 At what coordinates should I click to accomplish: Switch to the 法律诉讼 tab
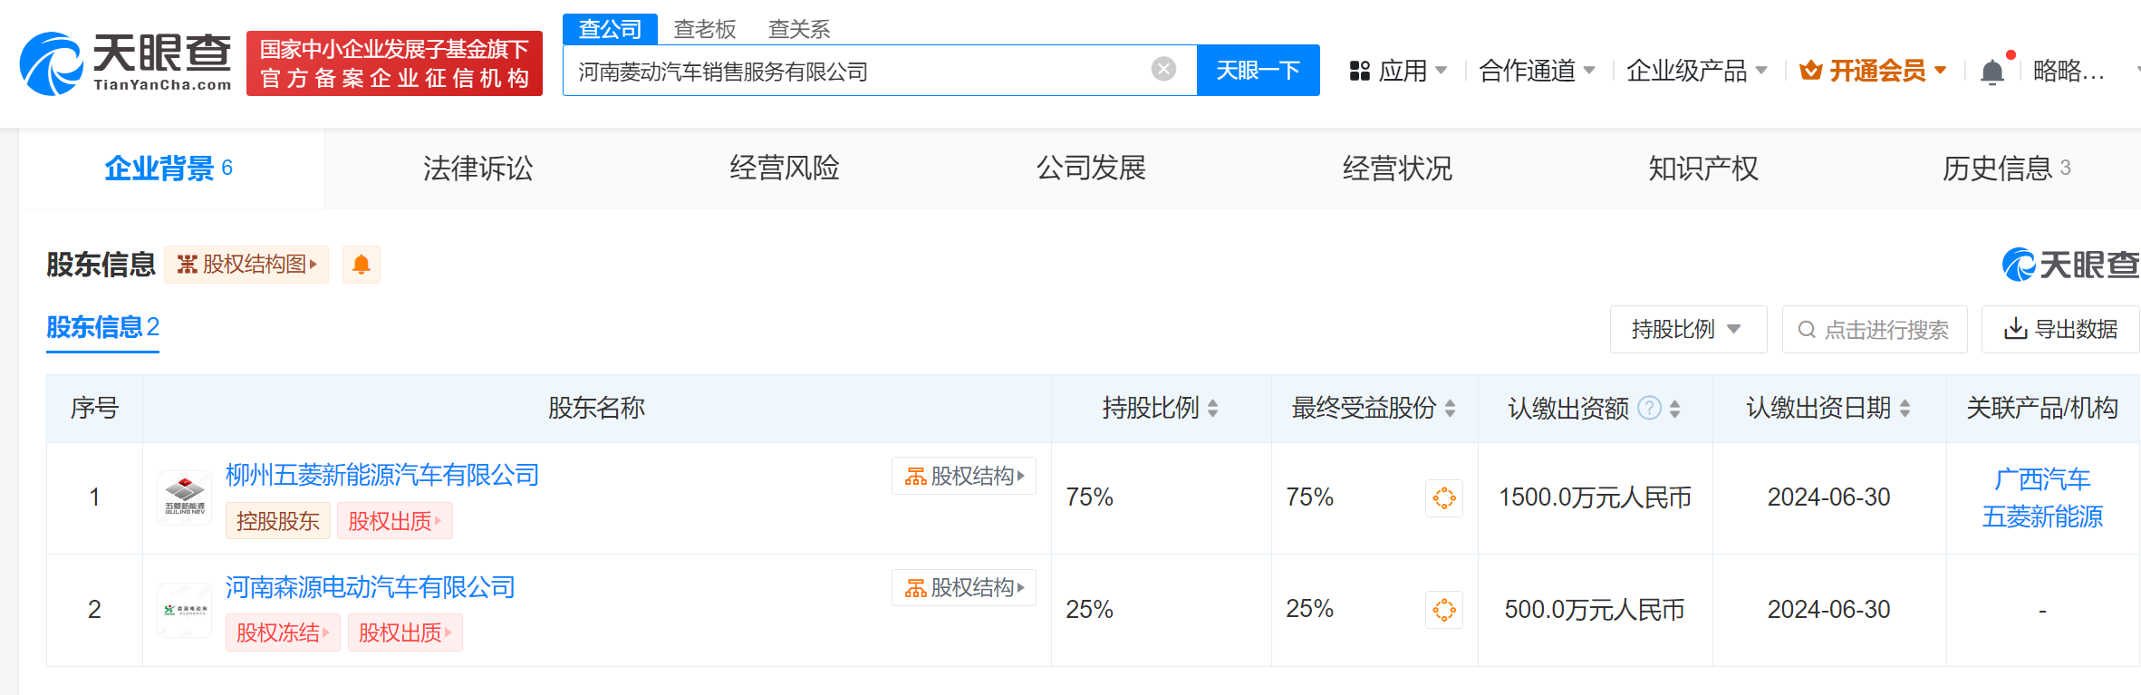(477, 169)
